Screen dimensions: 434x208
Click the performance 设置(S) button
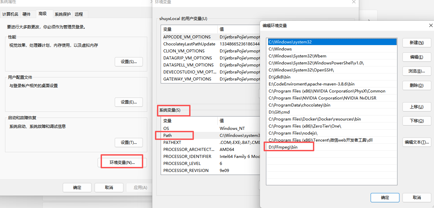pos(128,61)
